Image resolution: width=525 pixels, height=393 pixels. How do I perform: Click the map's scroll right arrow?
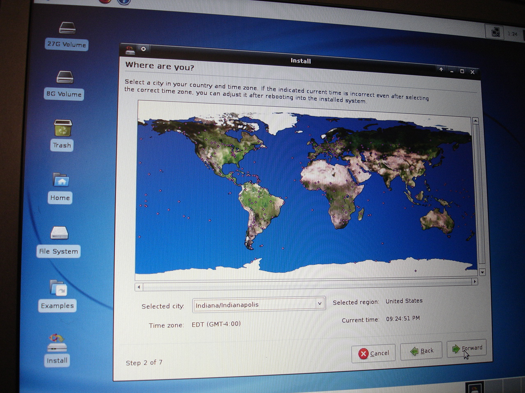pos(475,282)
